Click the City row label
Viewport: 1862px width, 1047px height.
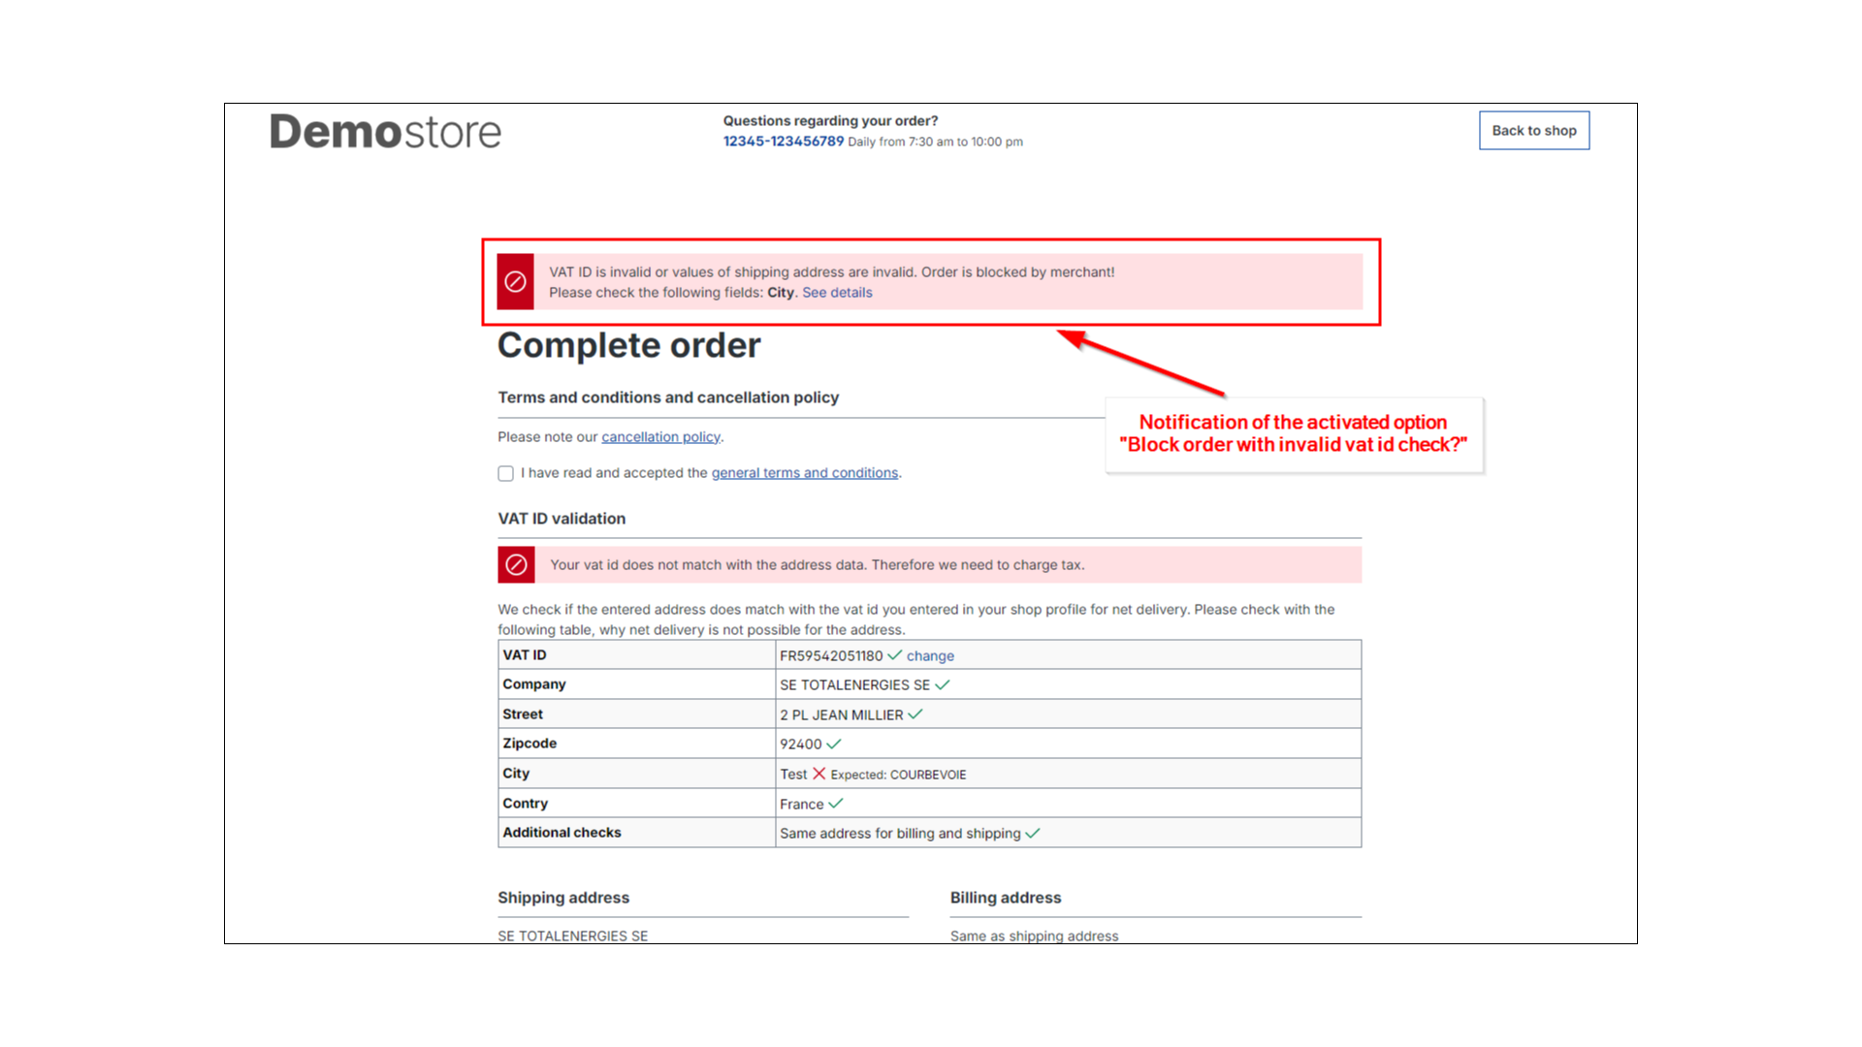click(x=516, y=774)
